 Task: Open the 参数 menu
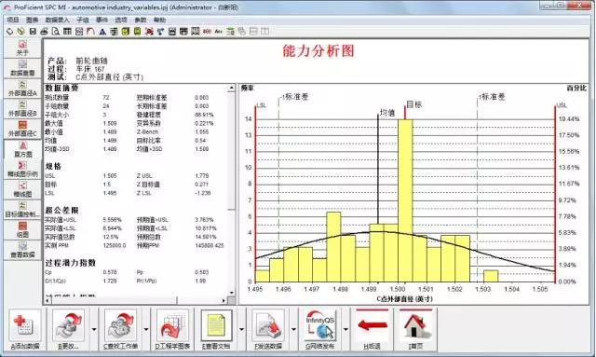141,20
